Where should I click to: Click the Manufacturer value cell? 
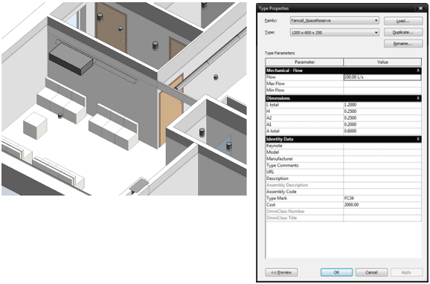382,158
